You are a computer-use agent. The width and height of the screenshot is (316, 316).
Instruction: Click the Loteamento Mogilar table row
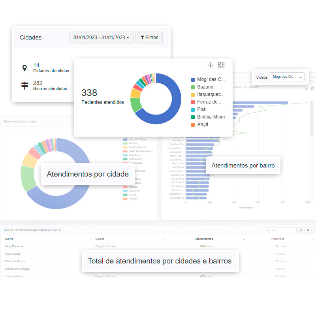point(158,269)
